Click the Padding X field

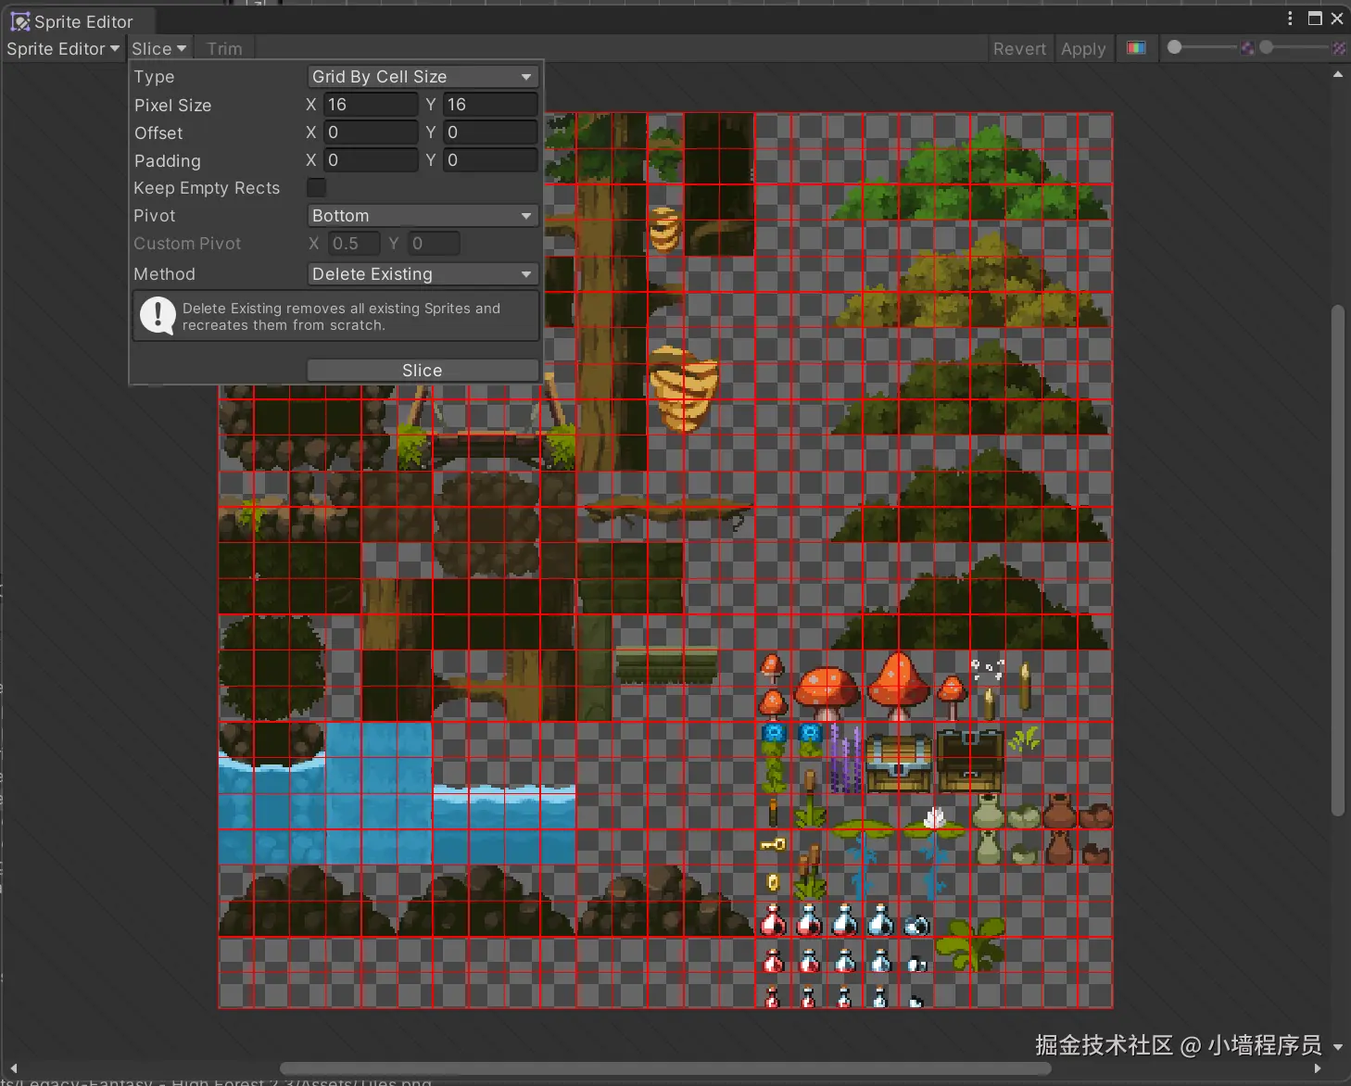(x=371, y=160)
